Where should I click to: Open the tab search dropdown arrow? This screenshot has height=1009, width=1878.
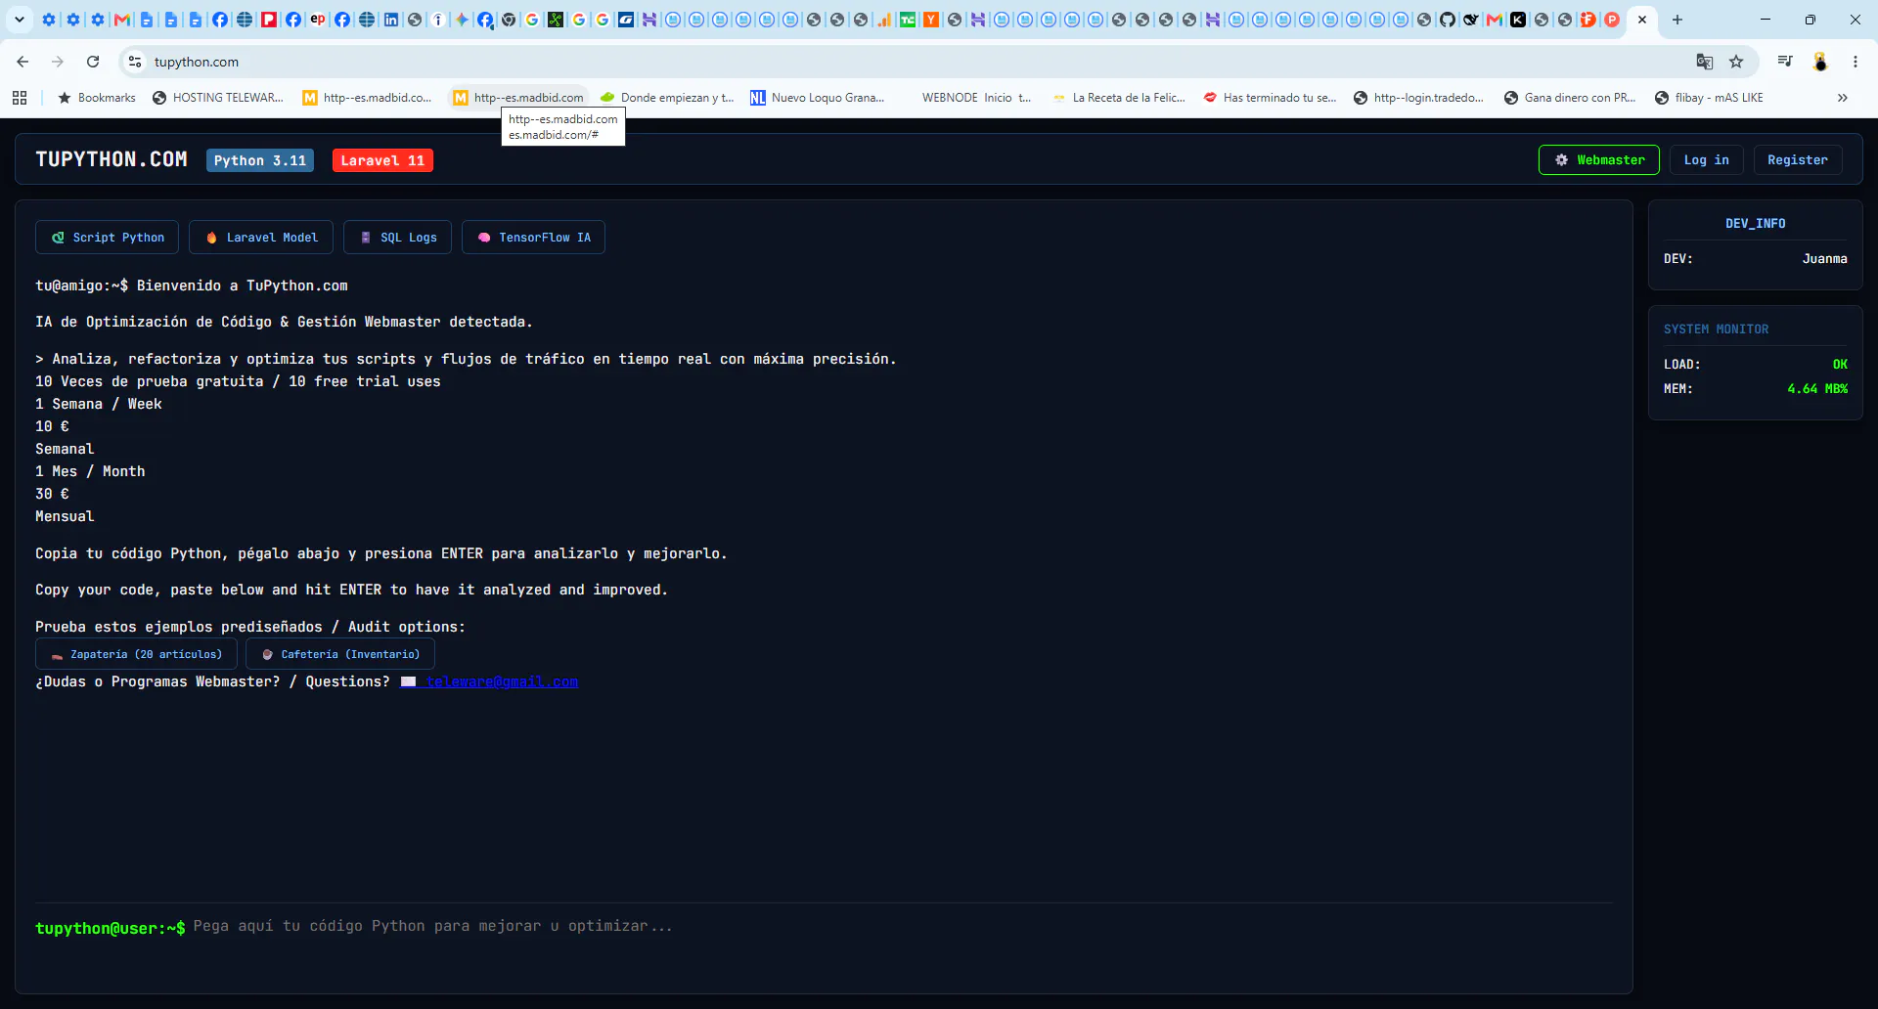tap(20, 20)
